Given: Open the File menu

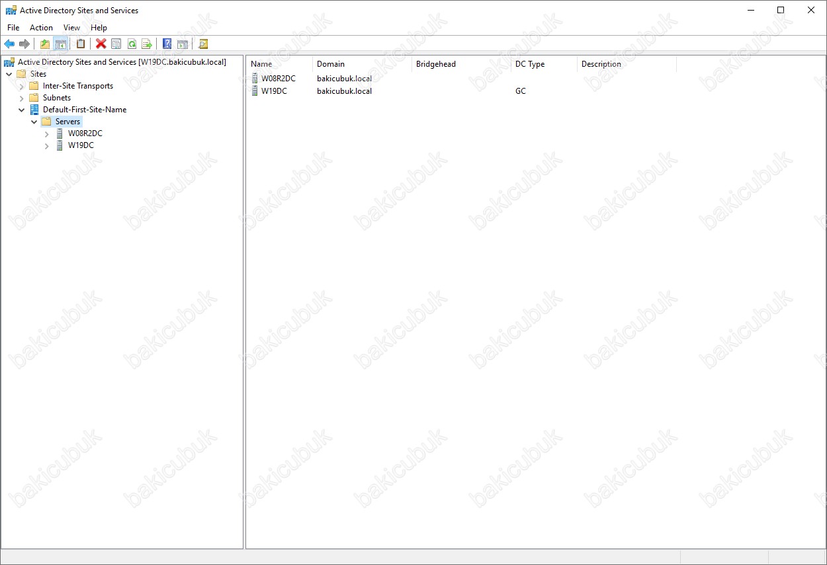Looking at the screenshot, I should (13, 28).
